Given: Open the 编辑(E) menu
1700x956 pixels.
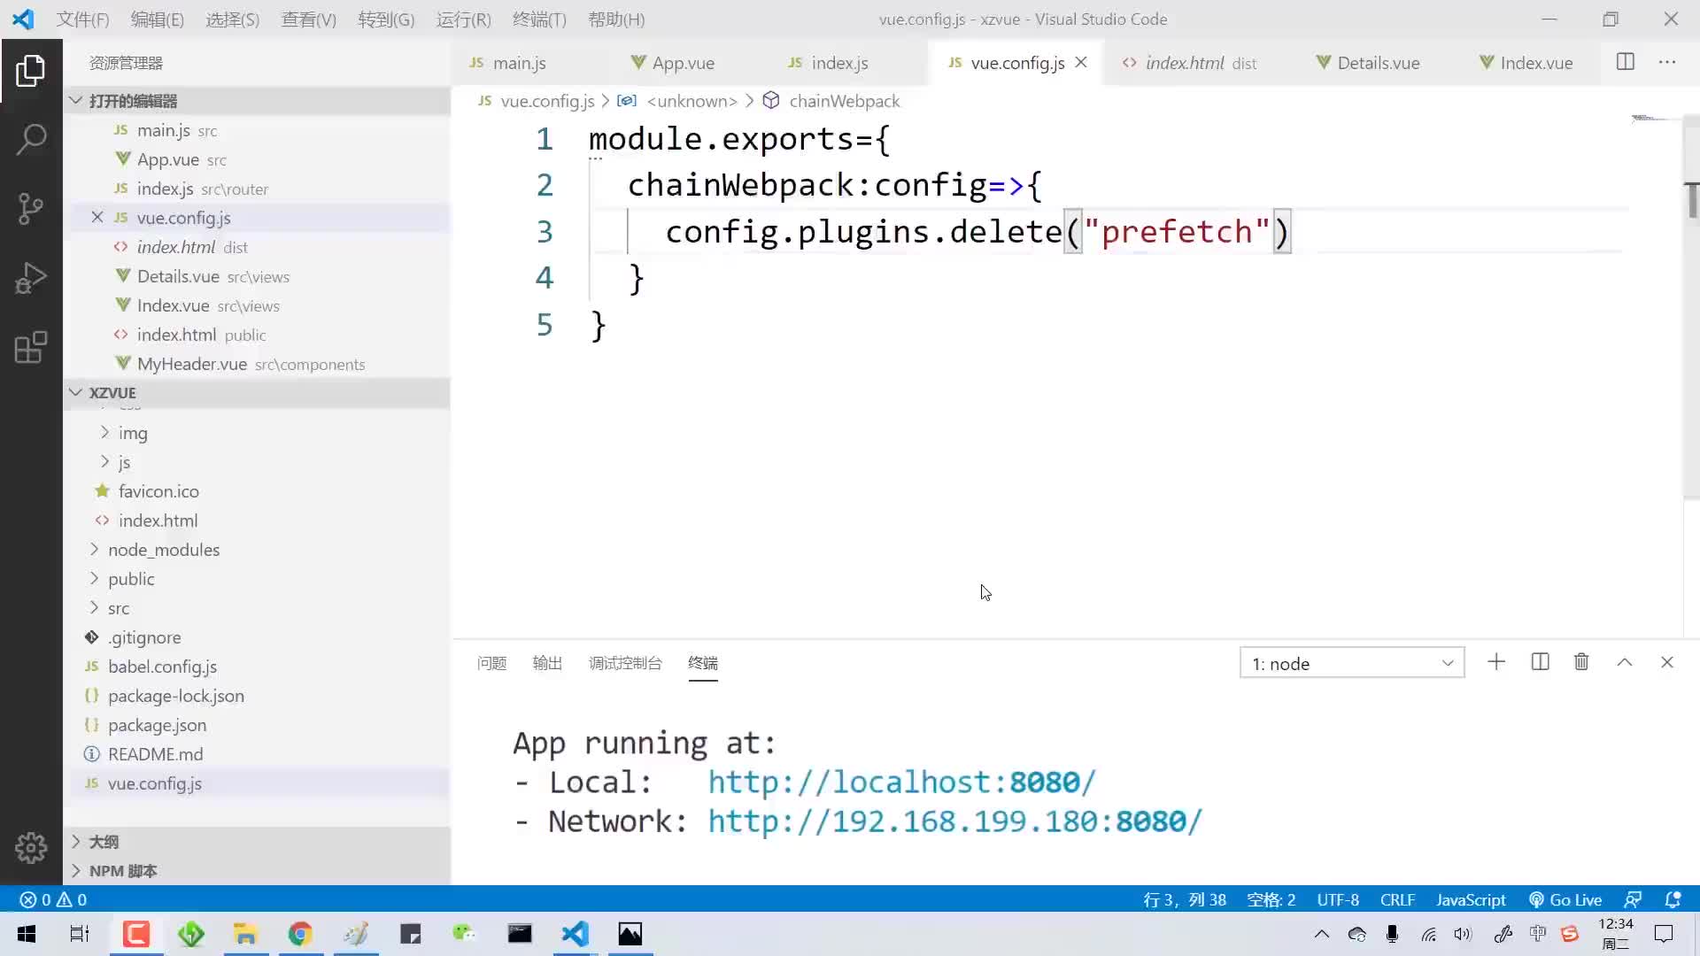Looking at the screenshot, I should point(157,19).
